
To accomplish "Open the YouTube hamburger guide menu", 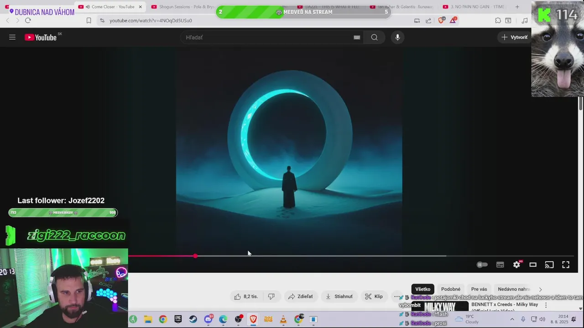I will pyautogui.click(x=12, y=37).
